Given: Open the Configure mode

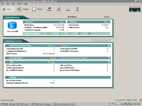Looking at the screenshot, I should coord(23,9).
